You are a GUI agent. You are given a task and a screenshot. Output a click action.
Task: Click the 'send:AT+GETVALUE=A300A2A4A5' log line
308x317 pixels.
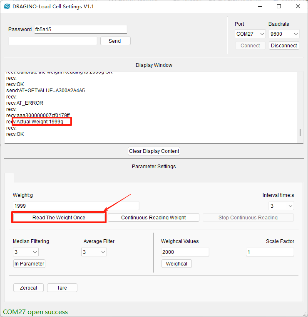pyautogui.click(x=45, y=91)
